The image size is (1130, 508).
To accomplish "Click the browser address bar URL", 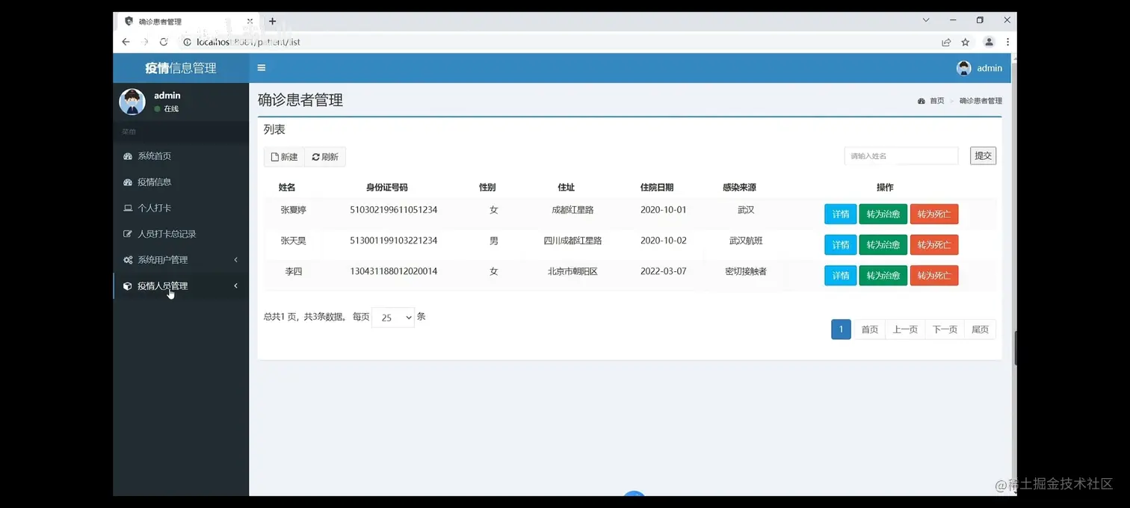I will click(248, 42).
